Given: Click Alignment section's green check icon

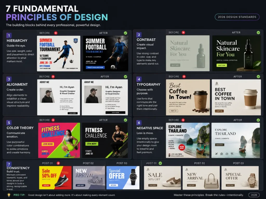Looking at the screenshot, I should [125, 77].
